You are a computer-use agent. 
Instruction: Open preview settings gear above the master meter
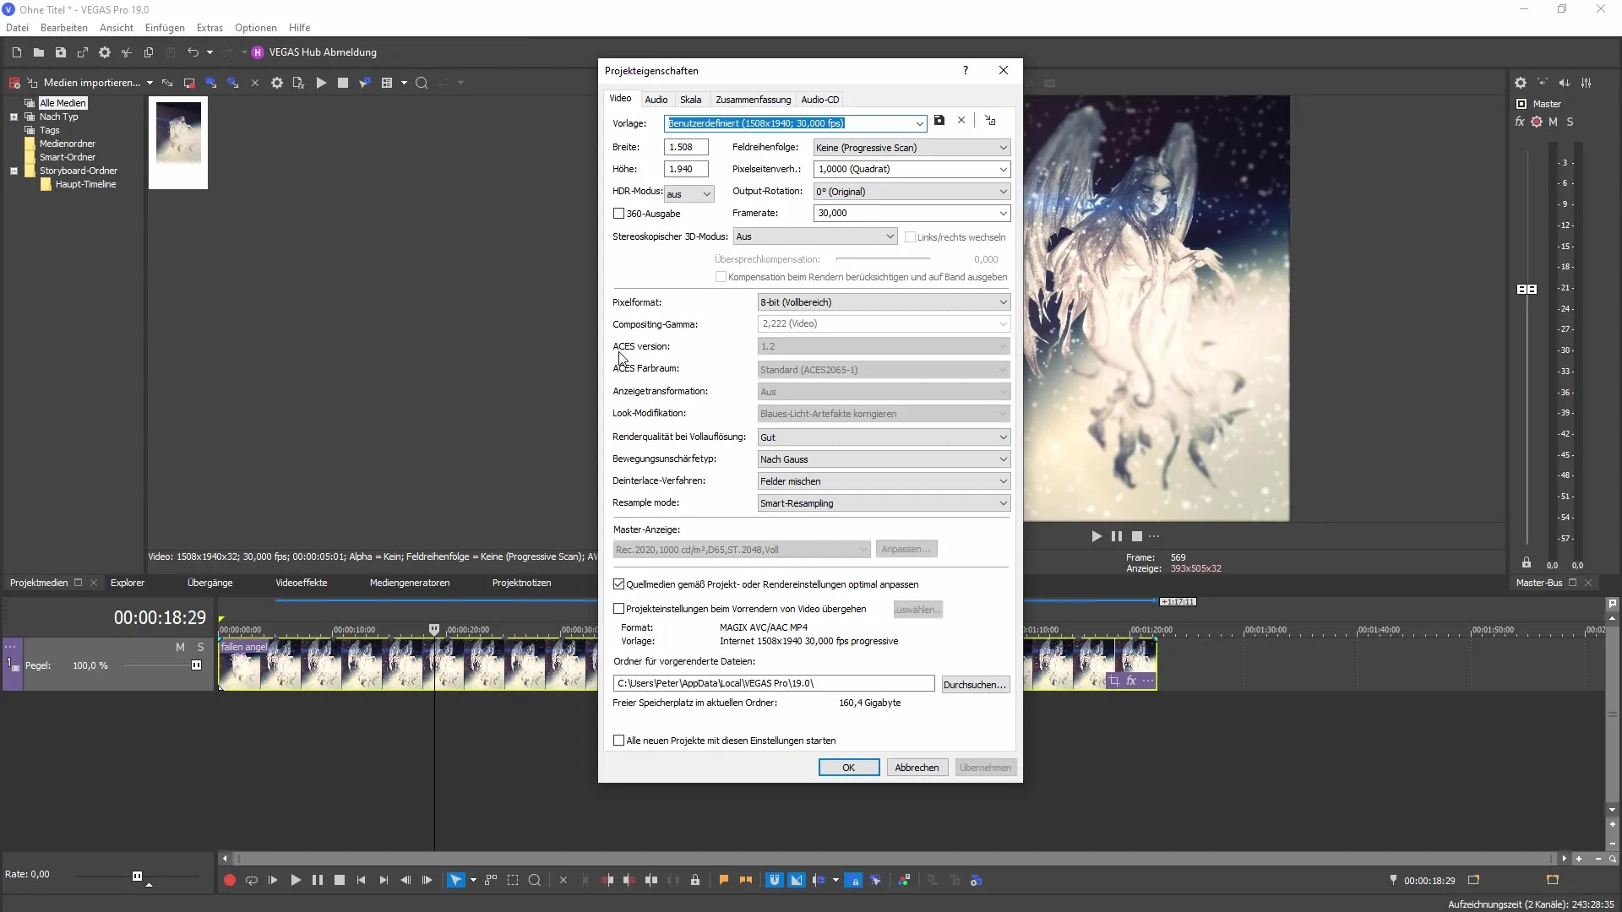pyautogui.click(x=1521, y=83)
